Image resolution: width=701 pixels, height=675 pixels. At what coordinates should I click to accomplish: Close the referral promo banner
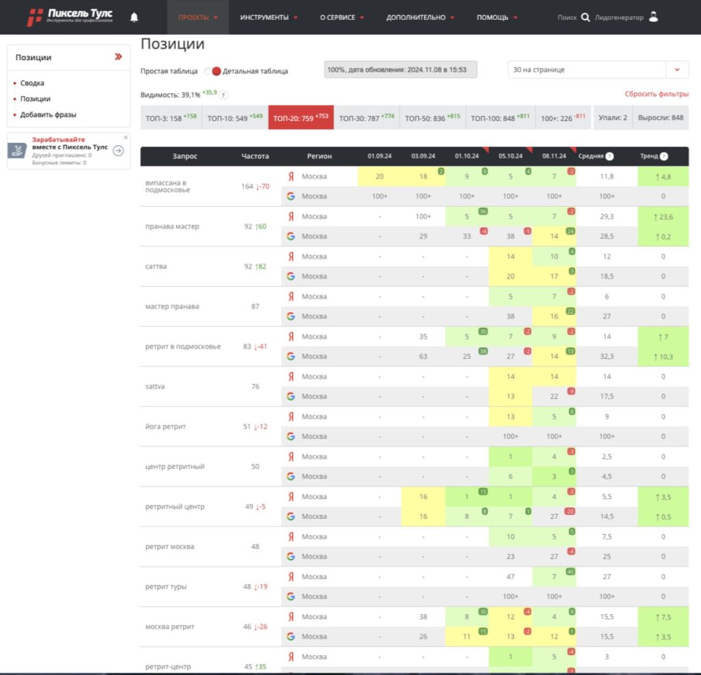[x=125, y=137]
